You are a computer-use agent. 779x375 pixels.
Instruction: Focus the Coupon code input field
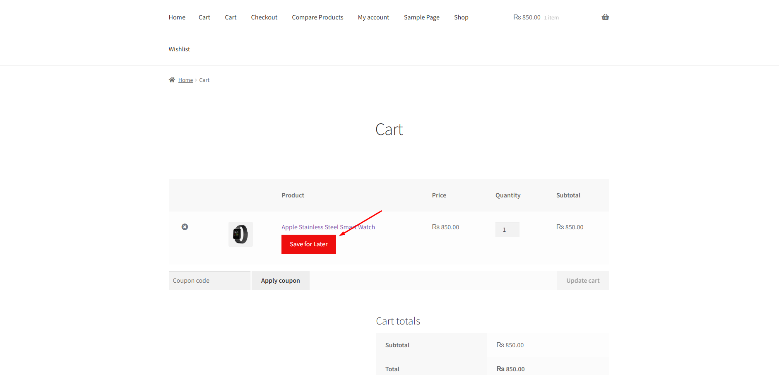pyautogui.click(x=209, y=281)
